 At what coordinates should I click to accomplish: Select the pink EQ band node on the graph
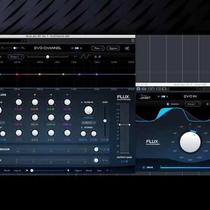(x=17, y=74)
